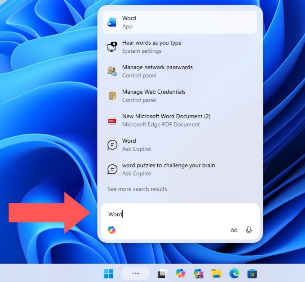This screenshot has height=282, width=305.
Task: Launch Microsoft Edge from the taskbar
Action: click(234, 274)
